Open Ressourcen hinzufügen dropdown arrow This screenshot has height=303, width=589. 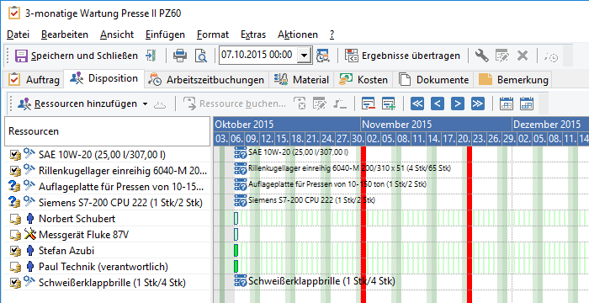click(146, 104)
